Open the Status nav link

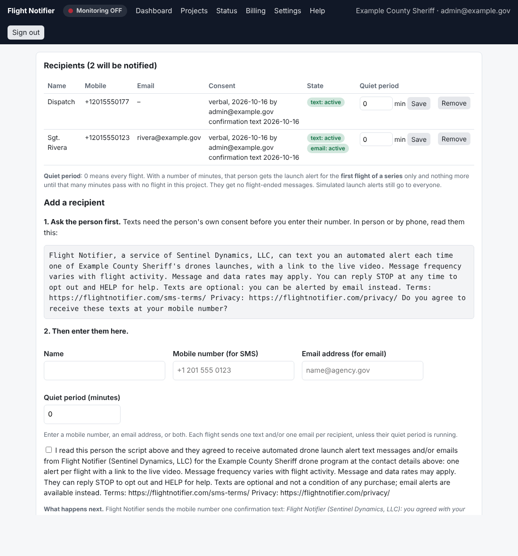(227, 11)
